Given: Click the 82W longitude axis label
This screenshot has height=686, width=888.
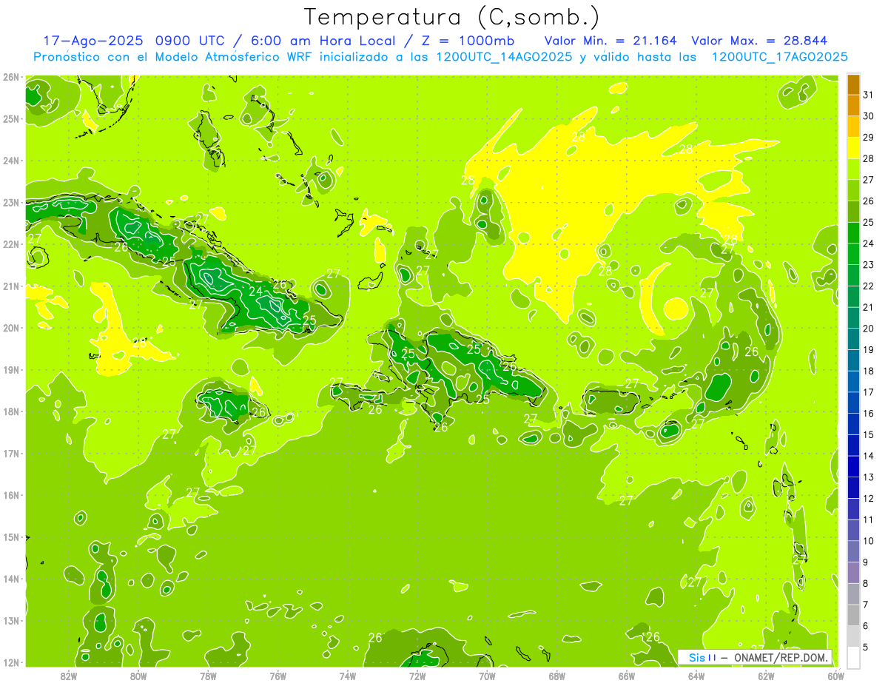Looking at the screenshot, I should (68, 676).
